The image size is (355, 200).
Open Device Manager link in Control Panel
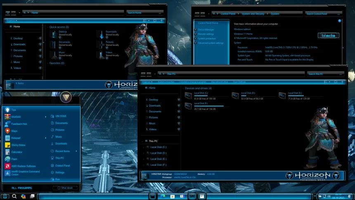206,30
